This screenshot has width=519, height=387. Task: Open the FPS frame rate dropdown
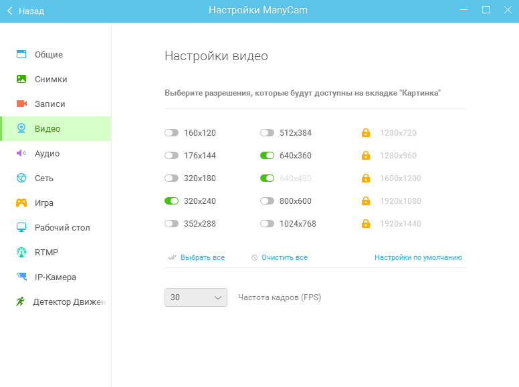click(196, 297)
